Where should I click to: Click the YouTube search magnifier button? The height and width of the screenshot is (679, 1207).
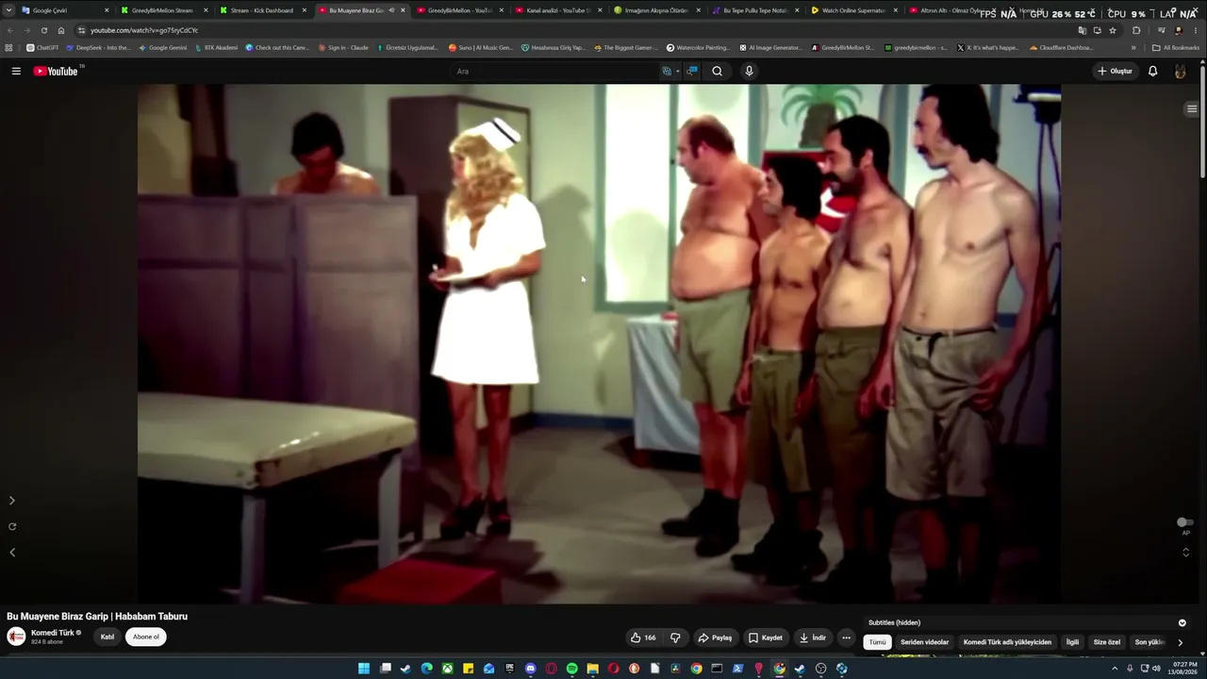pos(718,71)
